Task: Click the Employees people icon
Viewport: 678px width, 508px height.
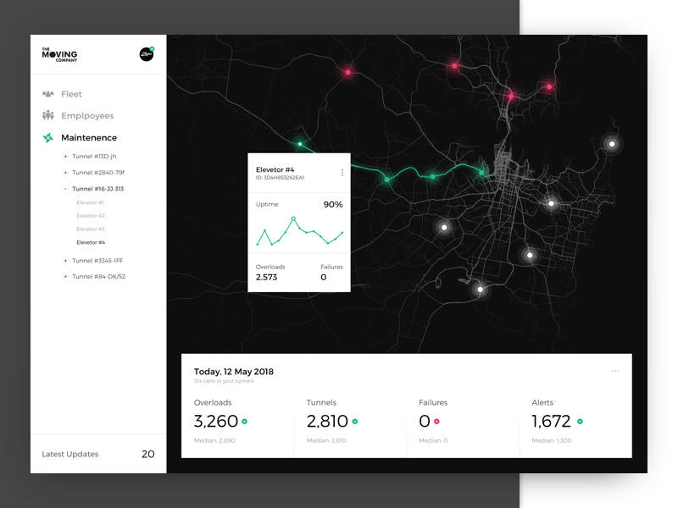Action: [48, 116]
